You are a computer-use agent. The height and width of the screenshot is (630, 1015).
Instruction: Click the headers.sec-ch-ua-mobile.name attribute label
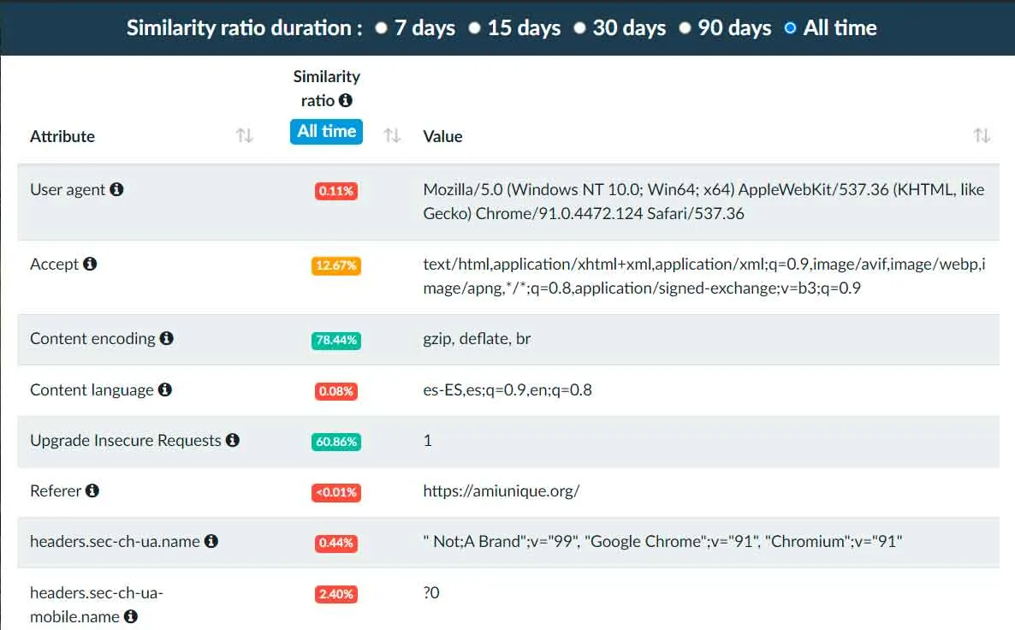coord(96,604)
